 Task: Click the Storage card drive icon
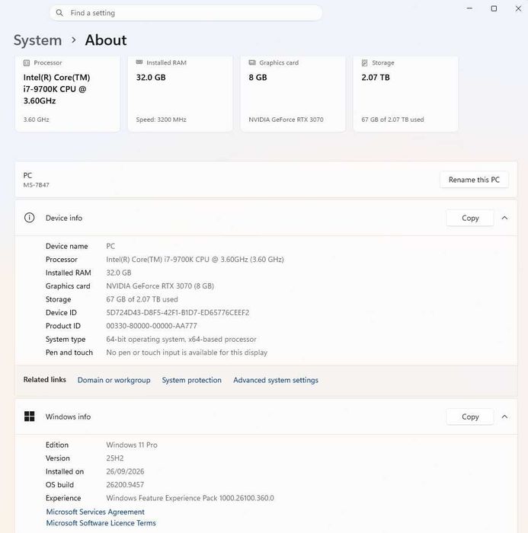click(x=365, y=63)
